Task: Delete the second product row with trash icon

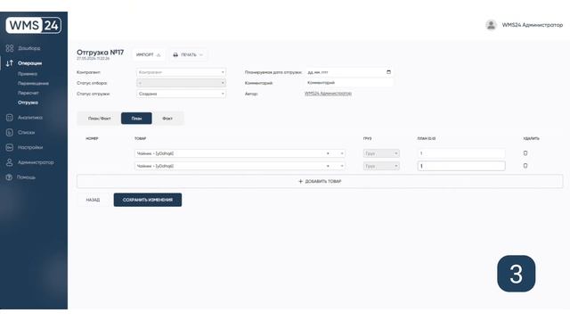Action: pyautogui.click(x=525, y=166)
